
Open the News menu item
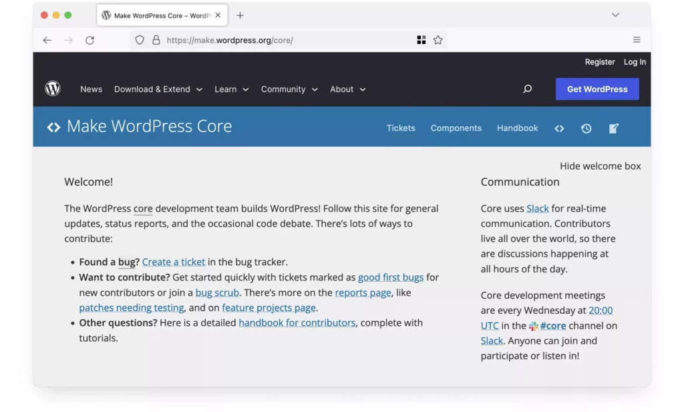[91, 89]
